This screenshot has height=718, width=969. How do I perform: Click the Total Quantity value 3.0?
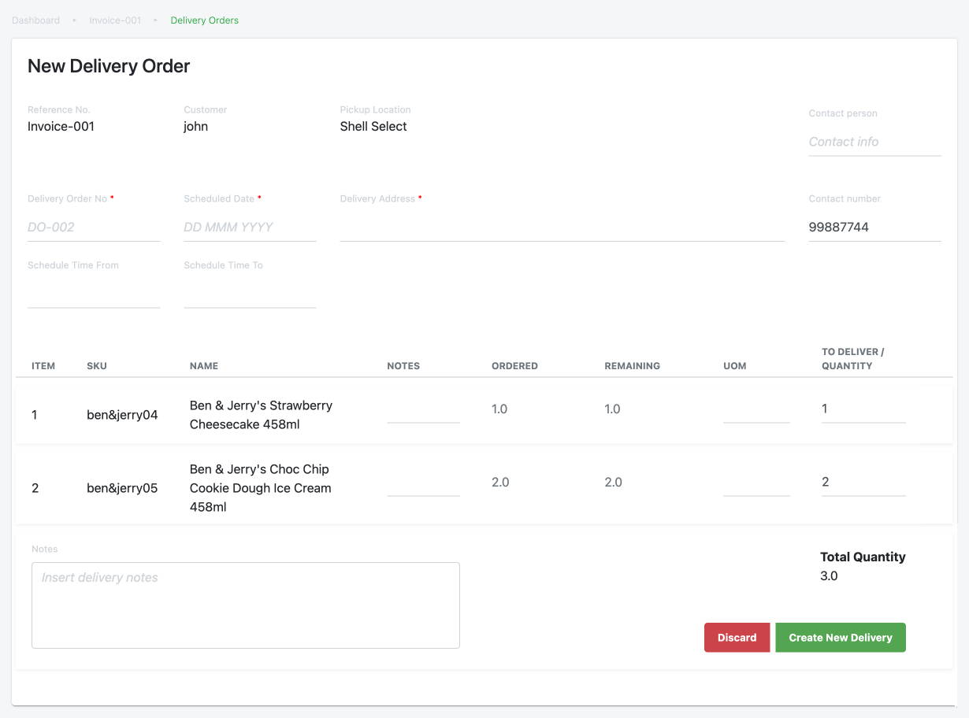(x=829, y=576)
